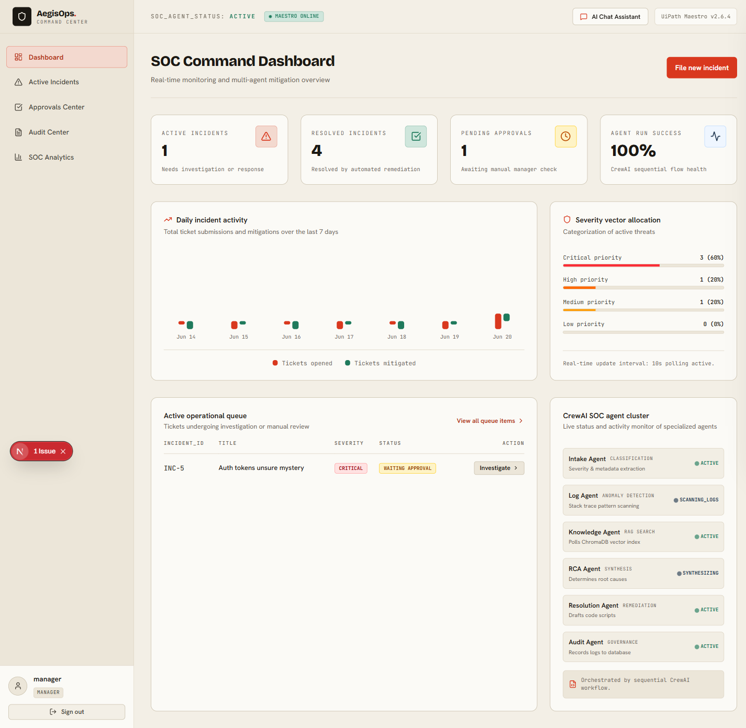
Task: Click the Medium priority progress bar
Action: (x=643, y=310)
